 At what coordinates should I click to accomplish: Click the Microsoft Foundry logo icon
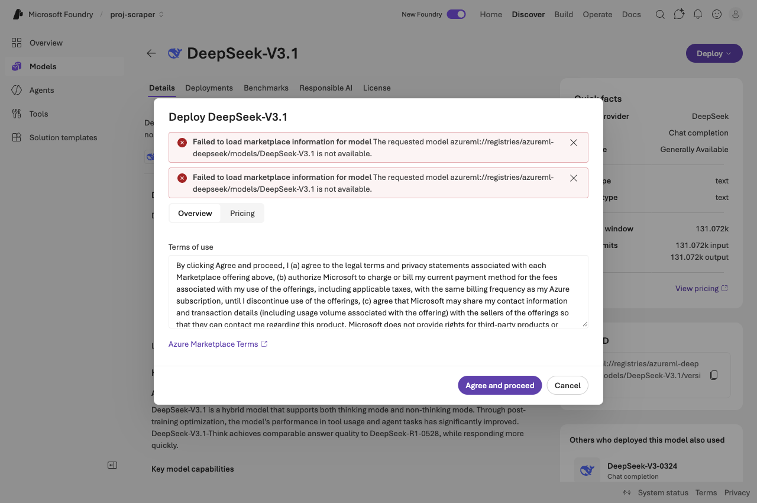click(18, 14)
